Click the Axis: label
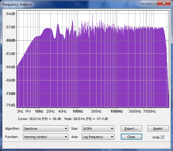Viewport: 173px width, 151px height. tap(75, 137)
